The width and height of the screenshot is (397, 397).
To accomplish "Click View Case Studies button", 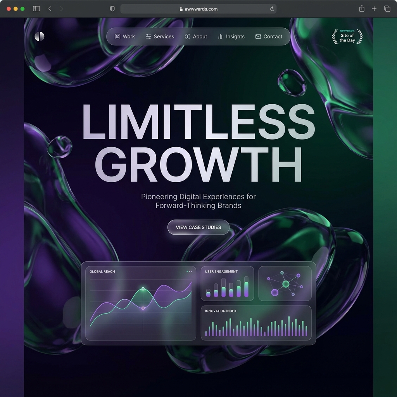I will coord(198,227).
